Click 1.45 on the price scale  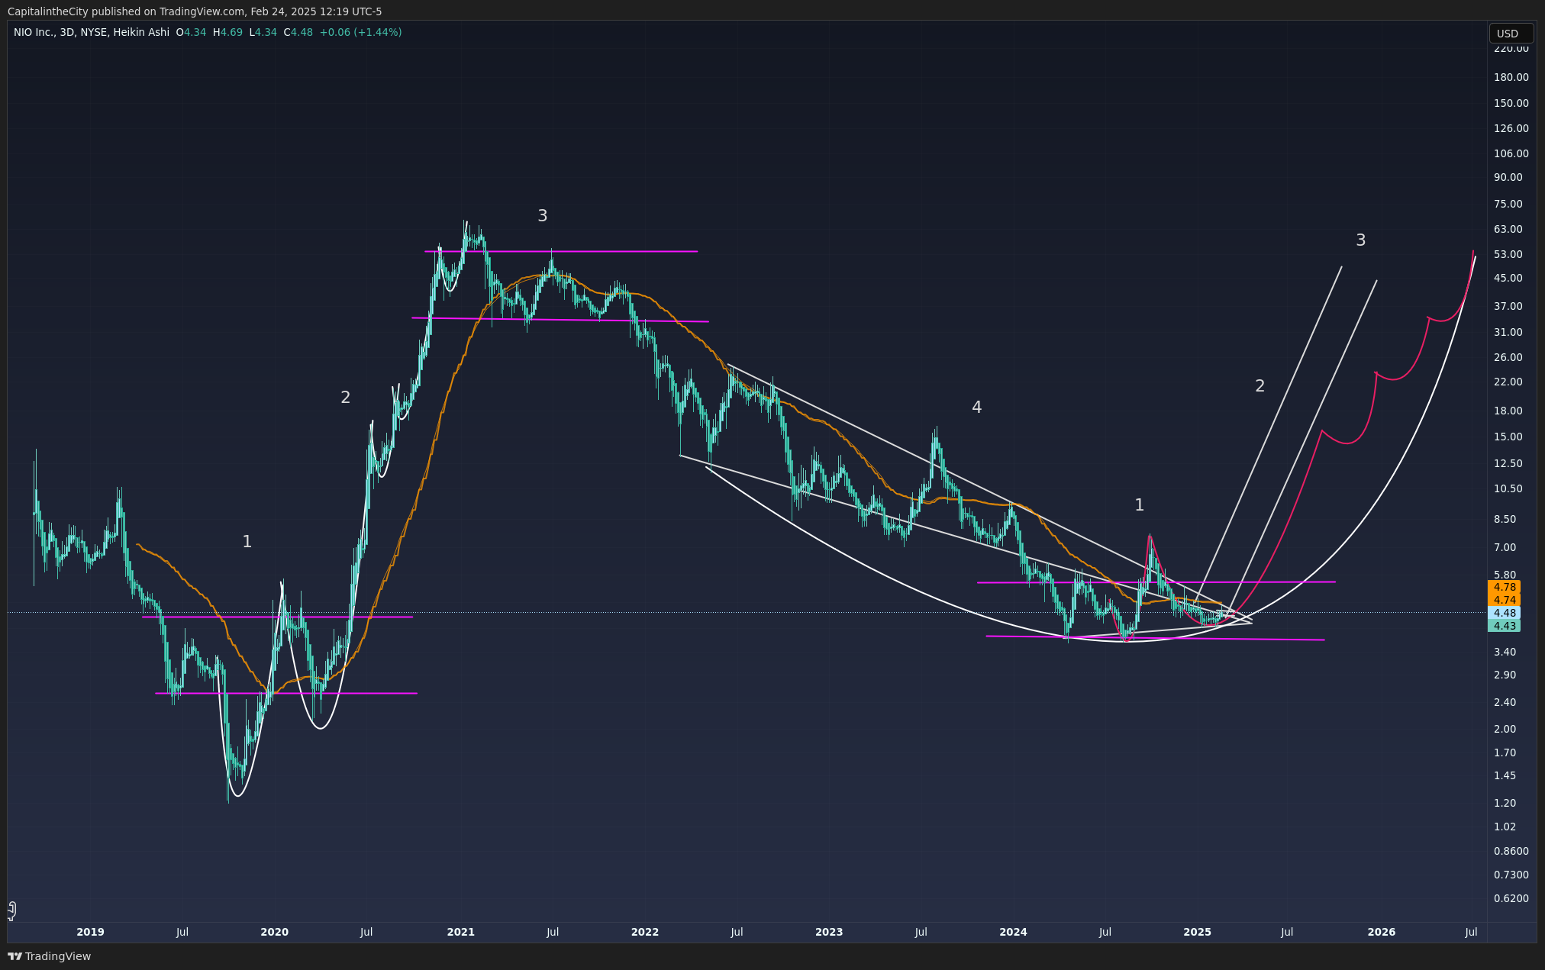pos(1505,775)
